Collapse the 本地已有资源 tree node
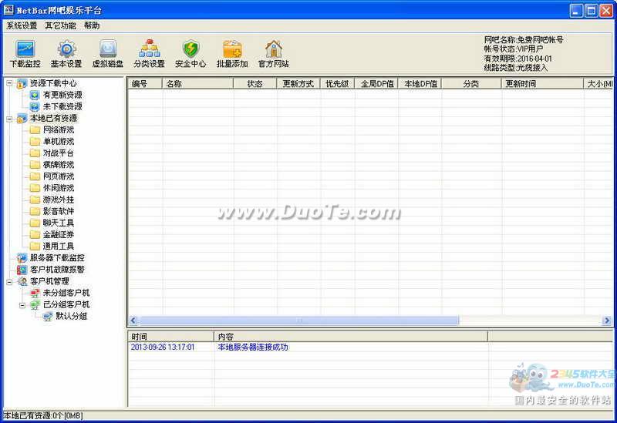This screenshot has height=423, width=617. pos(9,119)
